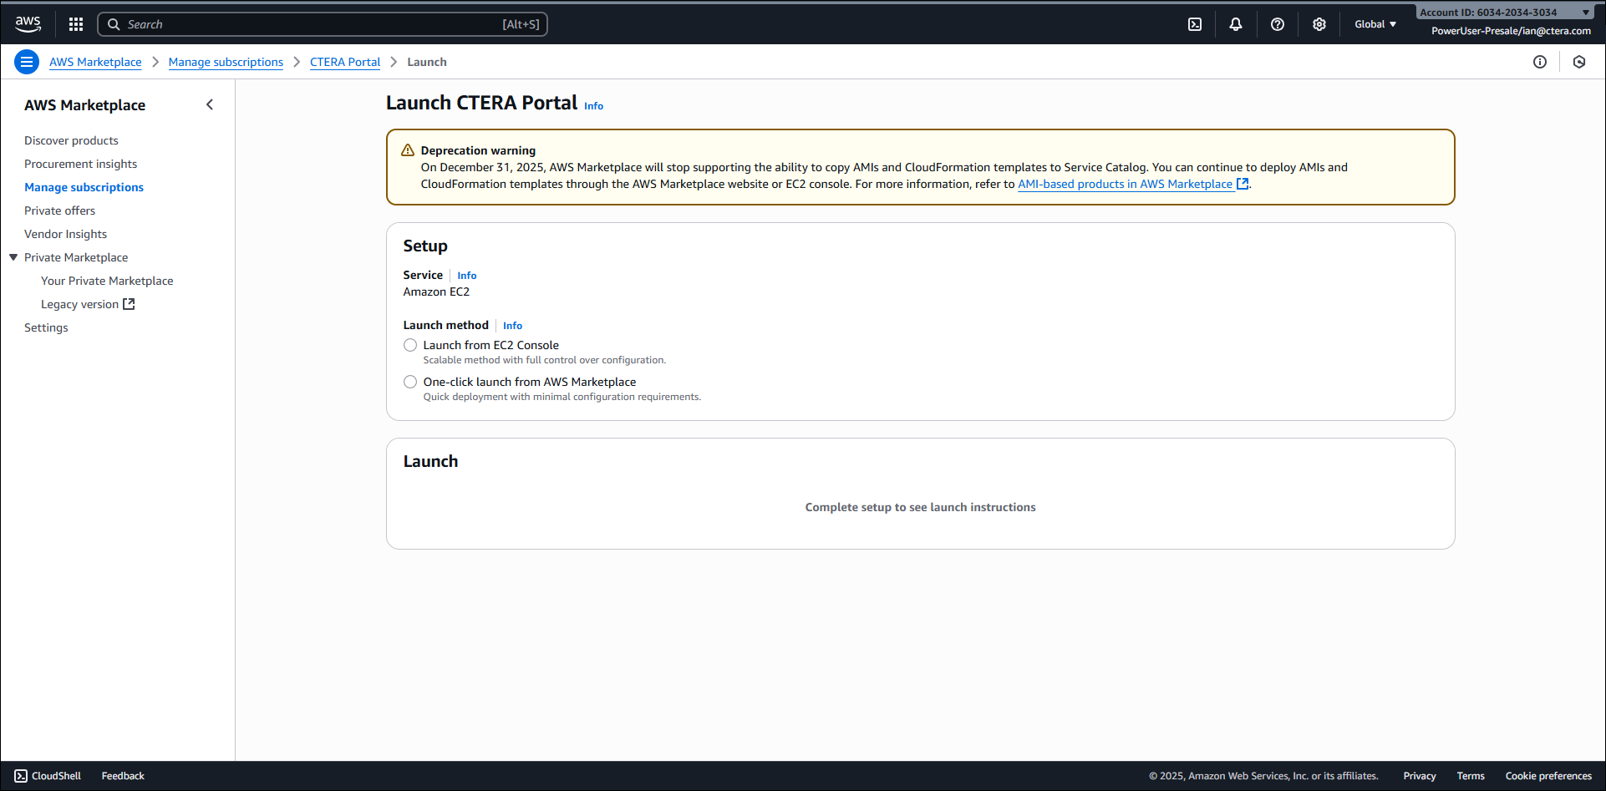Click the search input field

coord(323,24)
